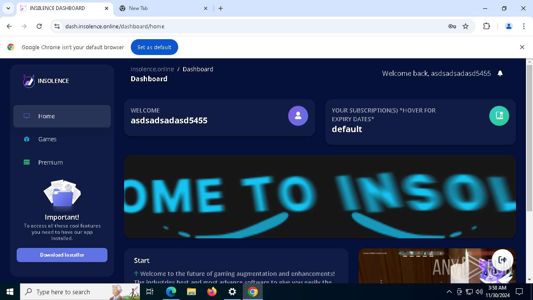Launch Microsoft Edge from taskbar
Image resolution: width=533 pixels, height=300 pixels.
click(171, 292)
